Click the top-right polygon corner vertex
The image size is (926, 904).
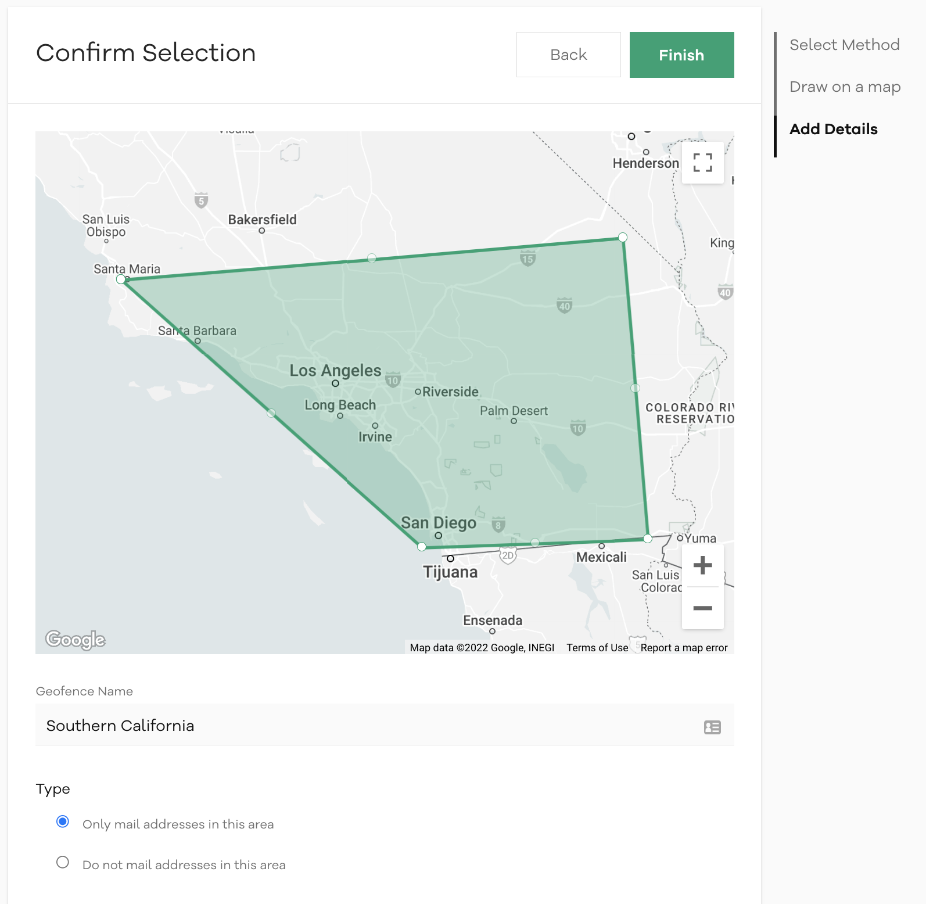pos(623,237)
